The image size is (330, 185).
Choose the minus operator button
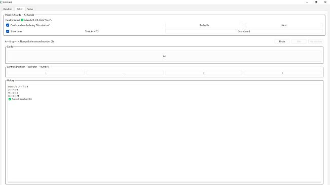pos(125,73)
